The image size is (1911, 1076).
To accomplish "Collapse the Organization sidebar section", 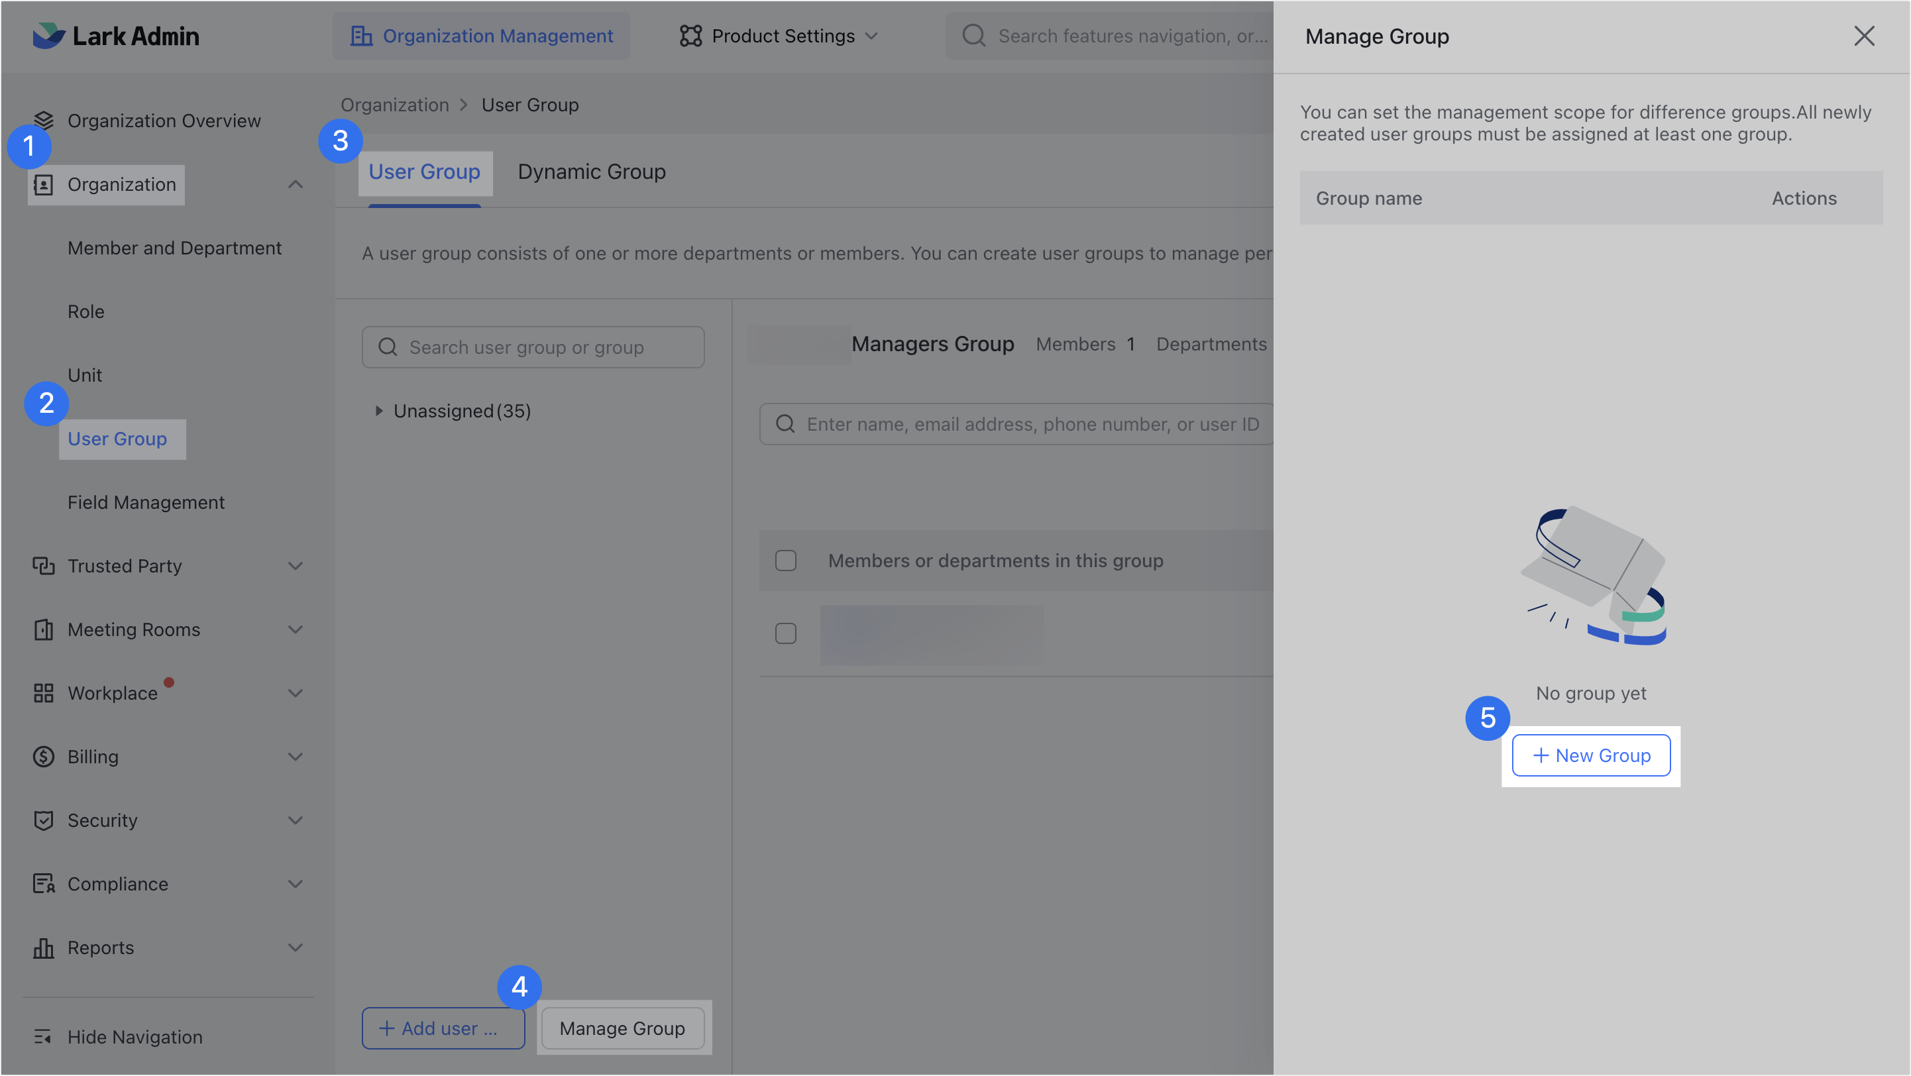I will [296, 184].
